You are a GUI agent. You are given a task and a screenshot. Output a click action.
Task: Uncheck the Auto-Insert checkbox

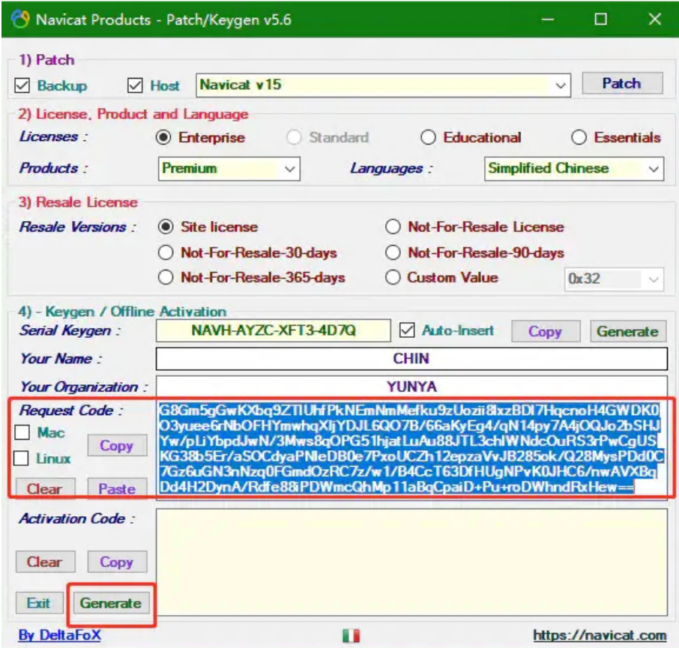(x=407, y=330)
